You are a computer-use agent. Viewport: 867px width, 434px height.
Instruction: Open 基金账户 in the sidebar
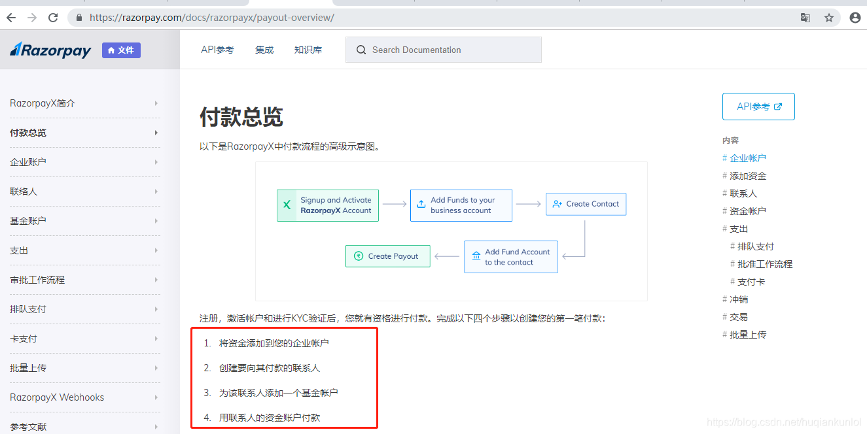pos(28,221)
